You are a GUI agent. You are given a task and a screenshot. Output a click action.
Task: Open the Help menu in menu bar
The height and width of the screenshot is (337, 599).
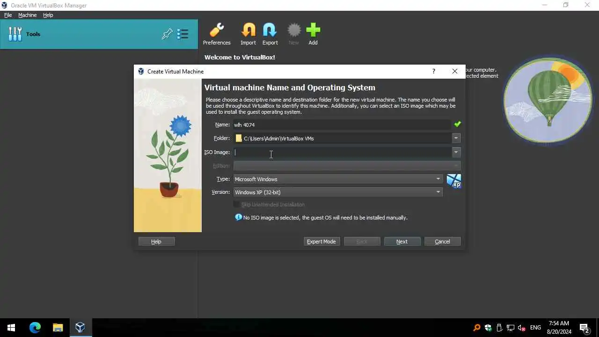click(48, 15)
